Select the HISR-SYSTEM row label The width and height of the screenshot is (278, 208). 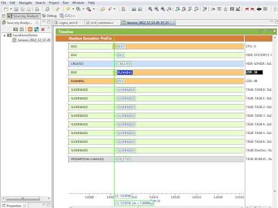click(x=258, y=55)
